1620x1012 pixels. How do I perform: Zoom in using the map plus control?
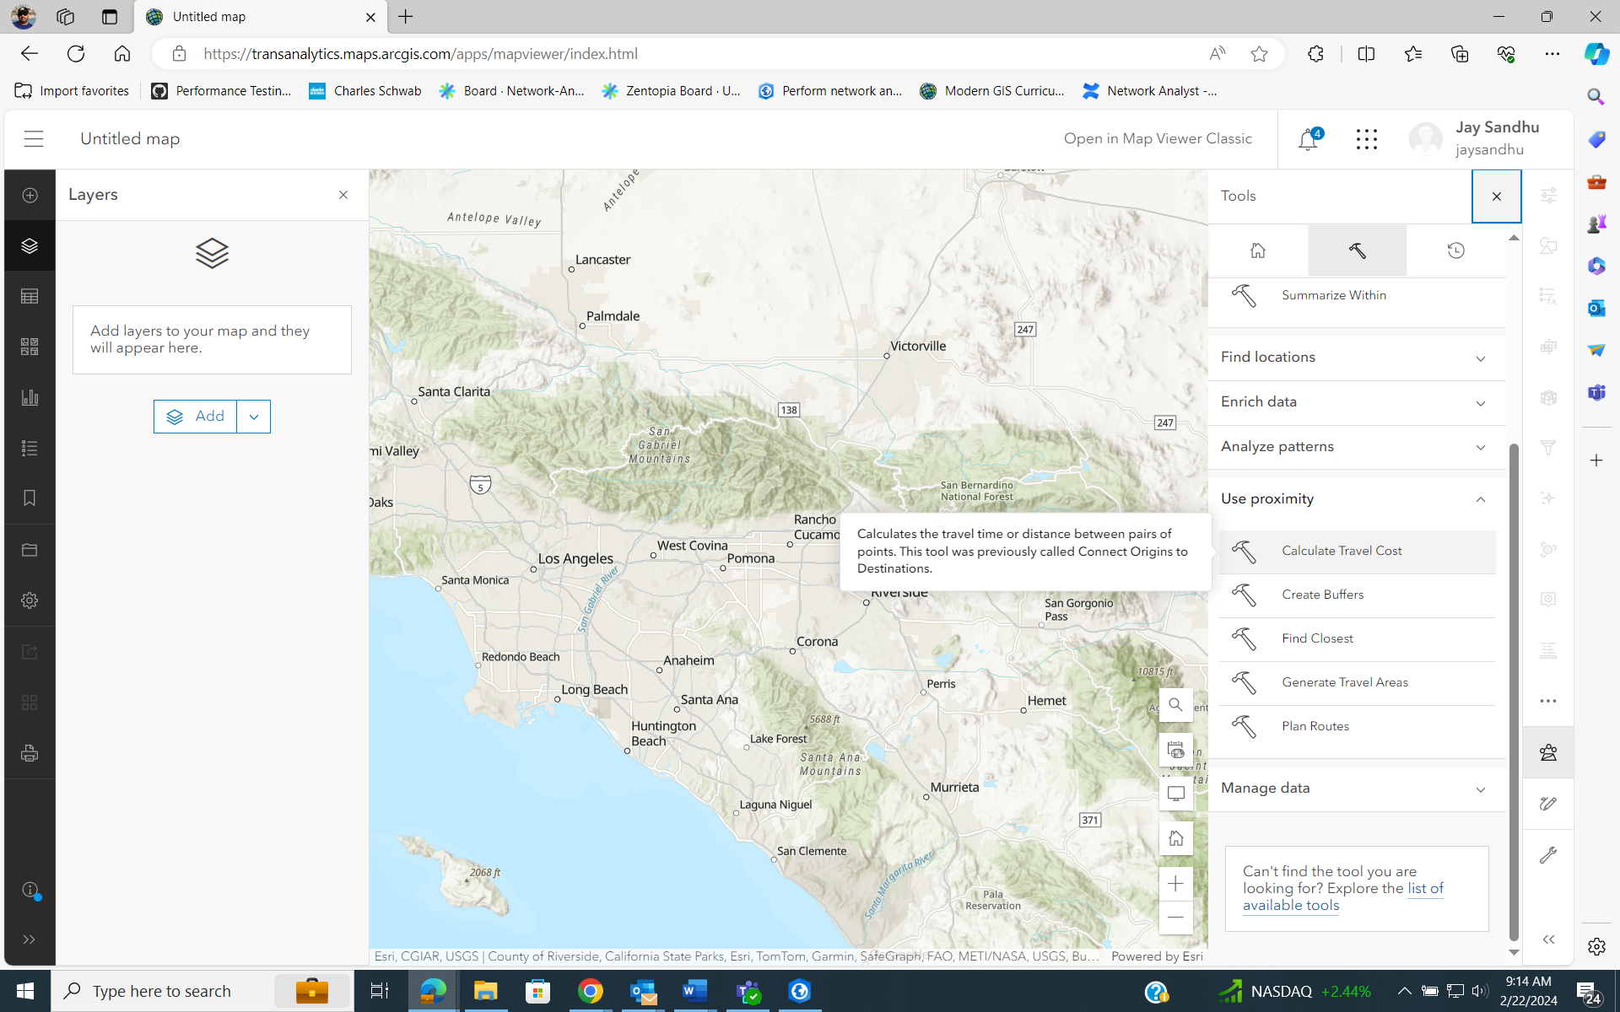pyautogui.click(x=1176, y=883)
